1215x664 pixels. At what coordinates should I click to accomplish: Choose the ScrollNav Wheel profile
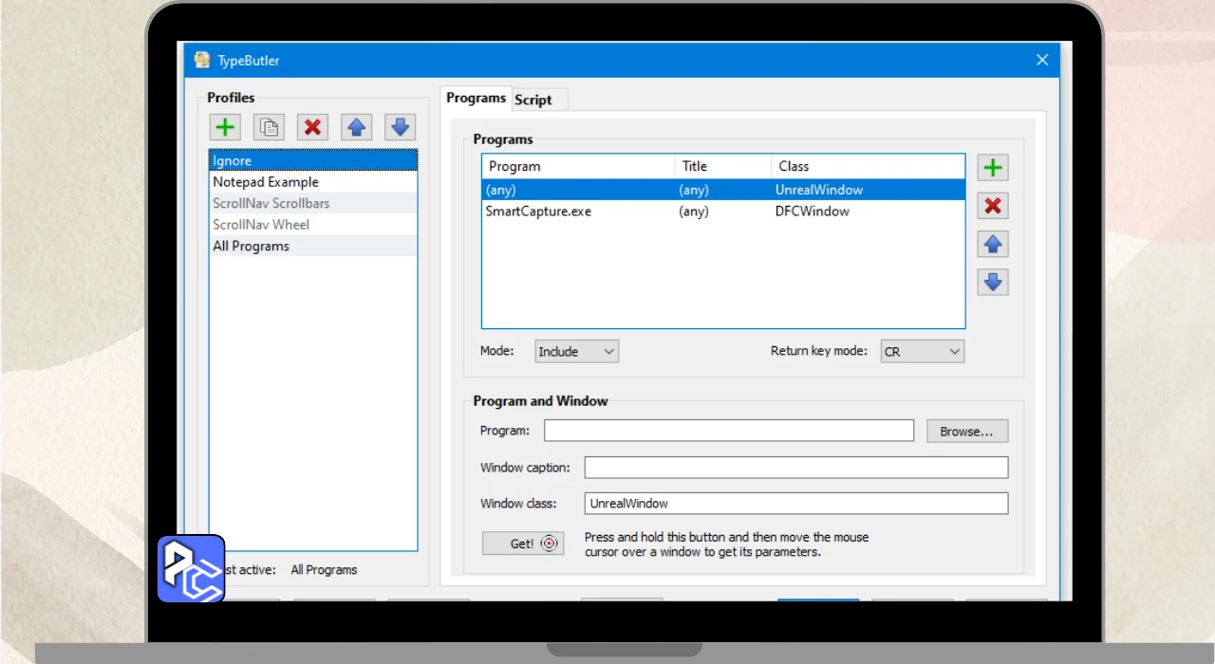(261, 225)
